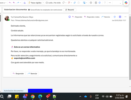This screenshot has height=100, width=131.
Task: Click the Responder button below the message
Action: point(18,74)
